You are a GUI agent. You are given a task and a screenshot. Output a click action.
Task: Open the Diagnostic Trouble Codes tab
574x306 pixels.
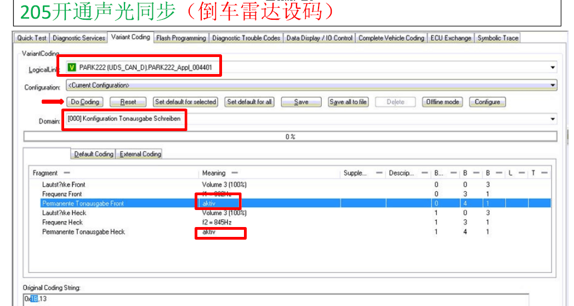coord(246,38)
